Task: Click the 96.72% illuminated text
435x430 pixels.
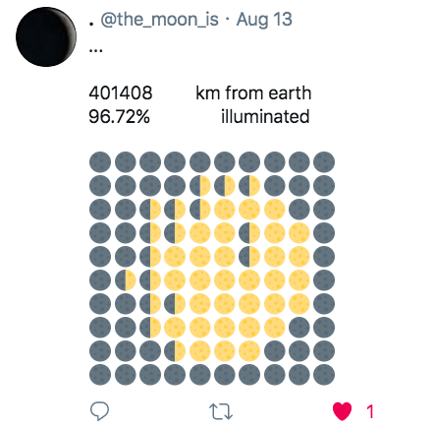Action: [x=199, y=117]
